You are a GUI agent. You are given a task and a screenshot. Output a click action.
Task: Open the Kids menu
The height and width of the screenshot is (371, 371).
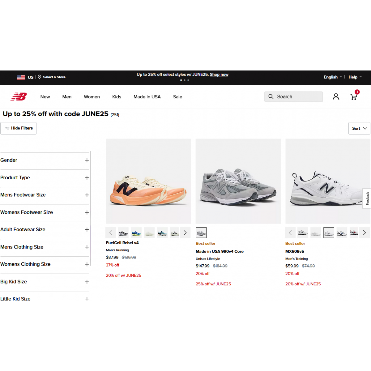117,97
